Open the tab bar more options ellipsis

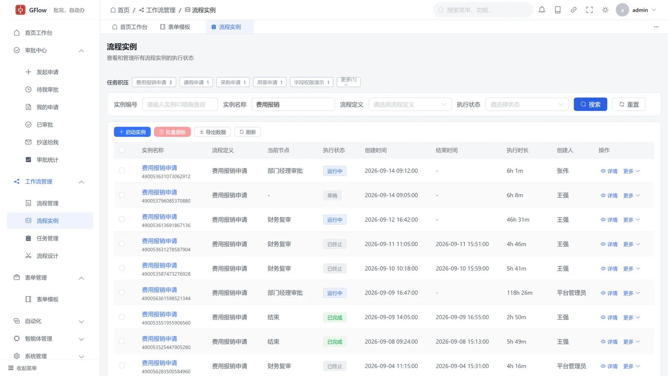coord(656,27)
